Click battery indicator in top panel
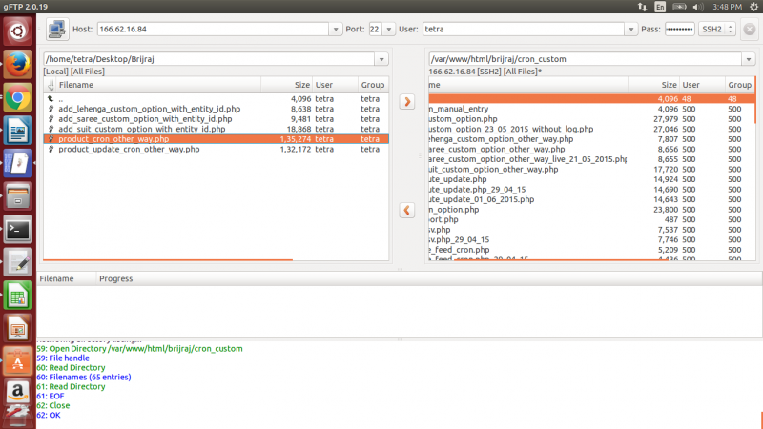The height and width of the screenshot is (429, 763). click(x=679, y=7)
